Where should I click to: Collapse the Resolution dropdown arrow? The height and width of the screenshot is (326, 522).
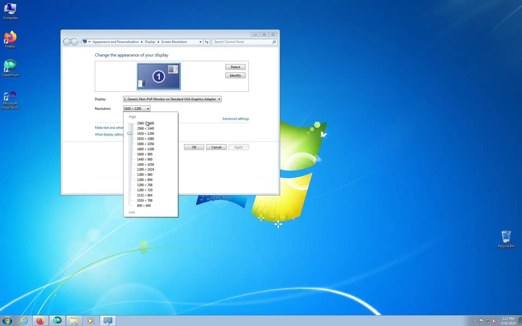(148, 109)
